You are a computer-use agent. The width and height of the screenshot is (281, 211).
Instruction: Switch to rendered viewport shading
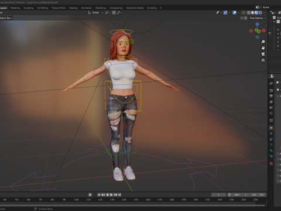261,13
